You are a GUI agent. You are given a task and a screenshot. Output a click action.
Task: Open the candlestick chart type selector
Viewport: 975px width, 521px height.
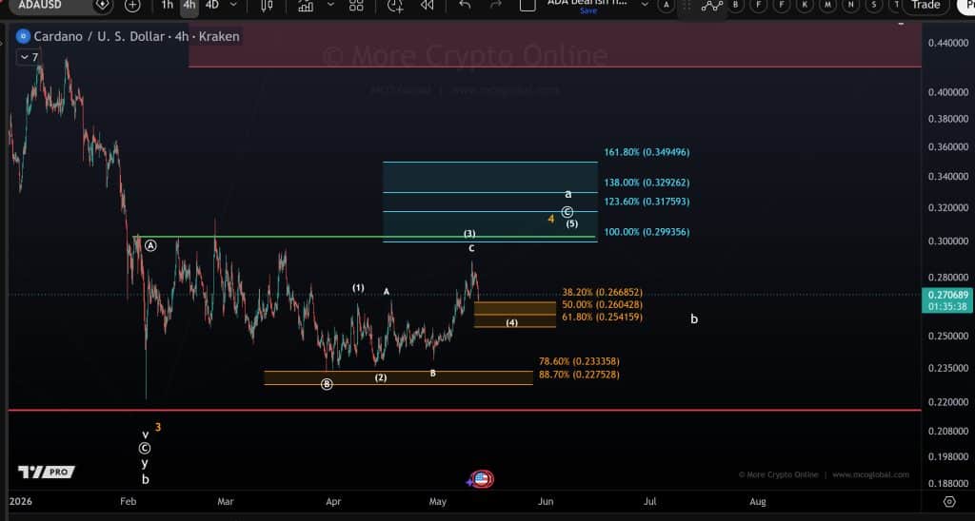tap(267, 6)
